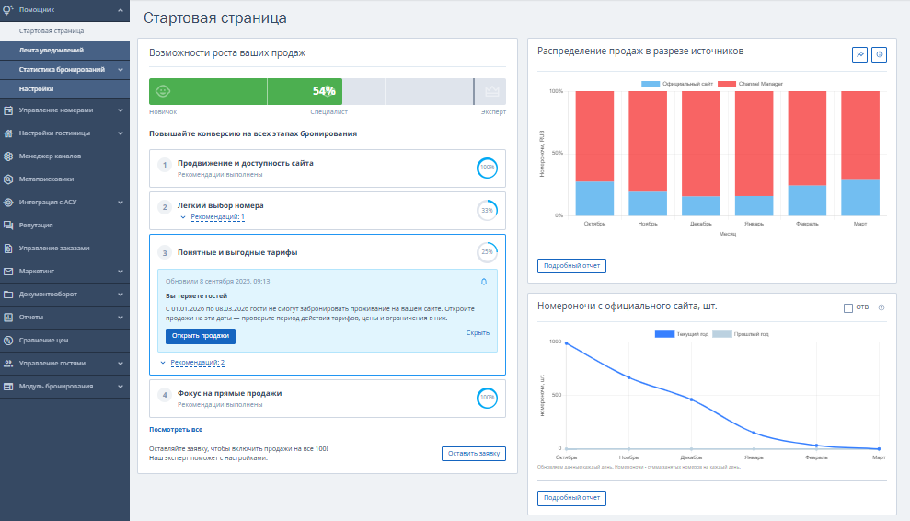Click the pin icon on the sales distribution chart
Screen dimensions: 910x521
tap(859, 54)
